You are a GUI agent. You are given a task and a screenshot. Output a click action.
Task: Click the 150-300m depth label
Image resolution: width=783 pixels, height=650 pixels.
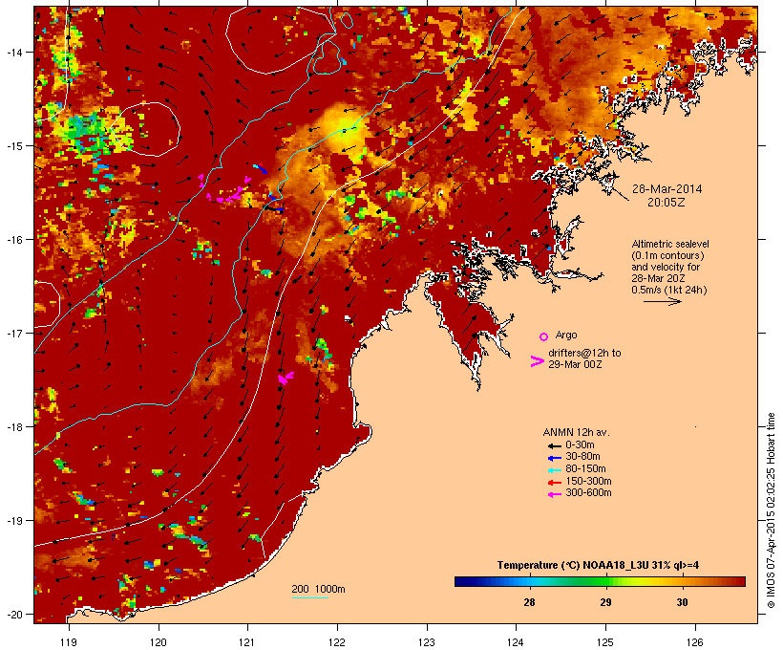[x=588, y=481]
